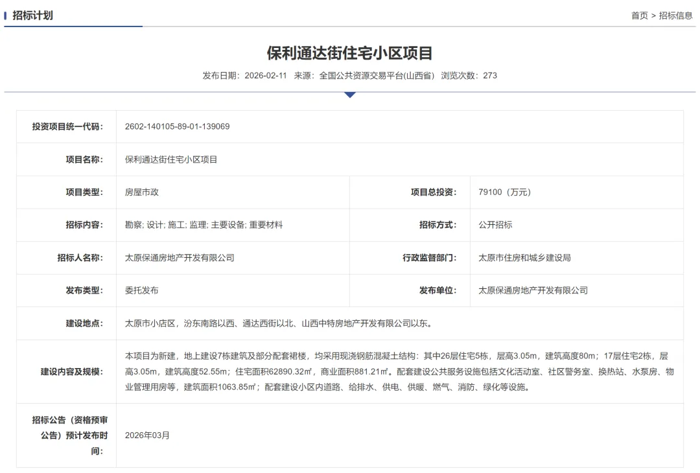Viewport: 700px width, 473px height.
Task: Click the publish date 2026-02-11
Action: click(x=266, y=75)
